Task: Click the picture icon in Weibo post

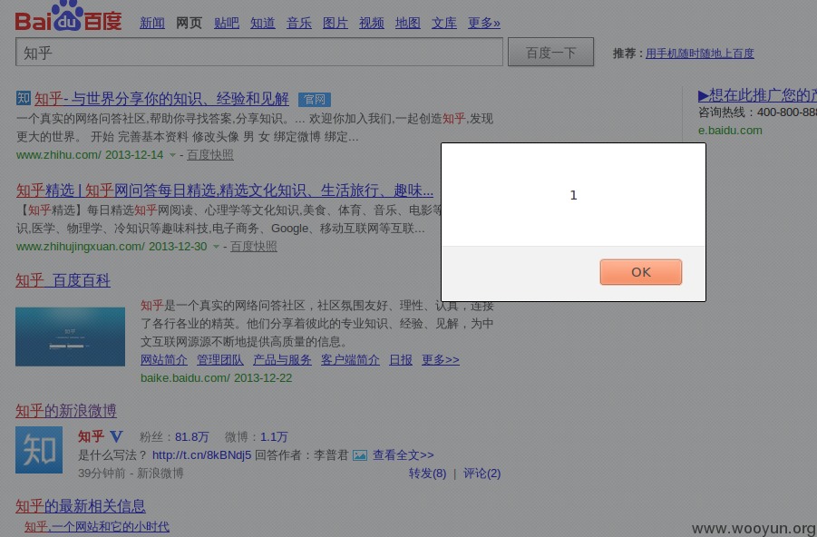Action: click(360, 455)
